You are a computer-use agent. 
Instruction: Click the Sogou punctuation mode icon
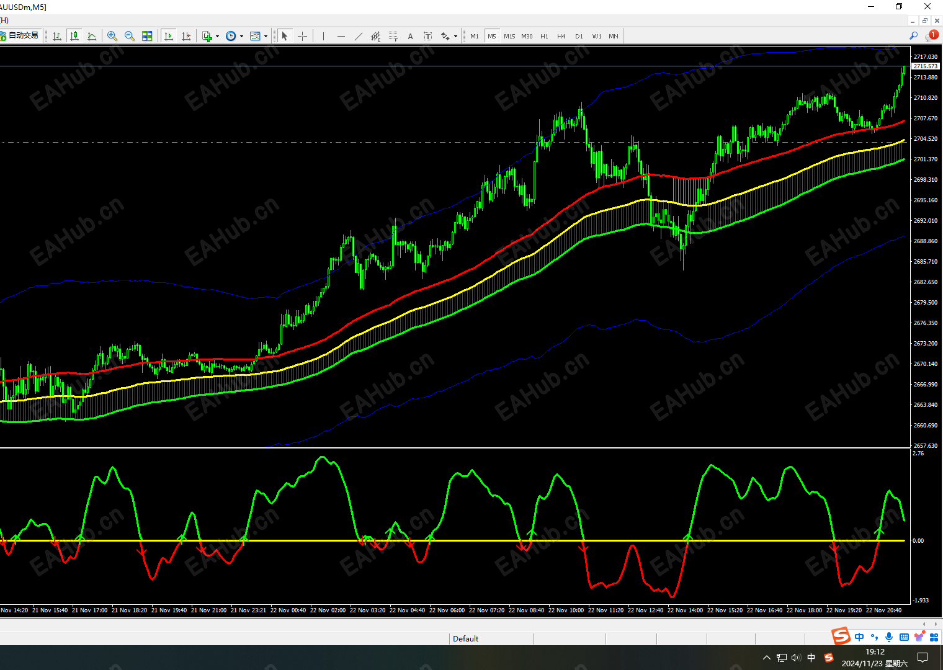875,637
